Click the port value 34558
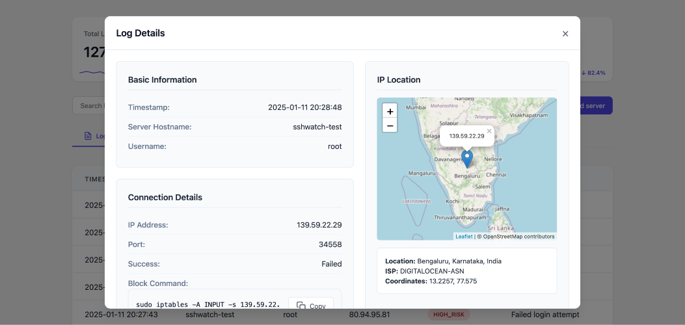Viewport: 685px width, 325px height. (x=330, y=245)
